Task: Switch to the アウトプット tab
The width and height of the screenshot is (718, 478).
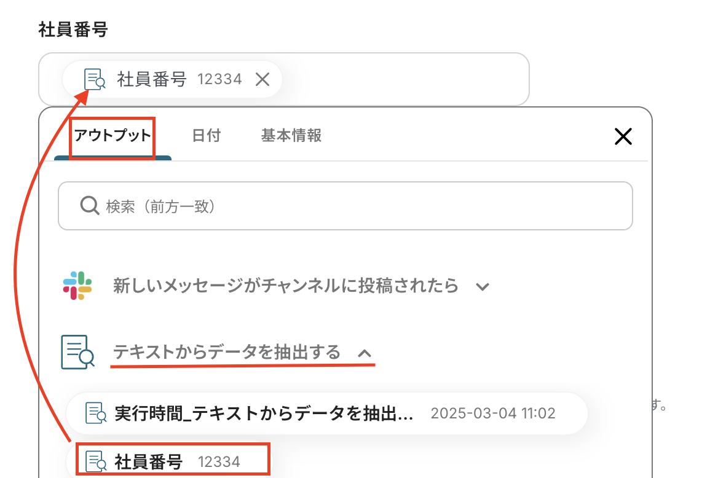Action: pyautogui.click(x=112, y=136)
